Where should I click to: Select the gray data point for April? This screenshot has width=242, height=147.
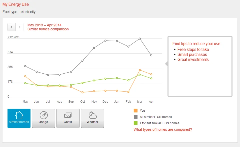[x=151, y=55]
